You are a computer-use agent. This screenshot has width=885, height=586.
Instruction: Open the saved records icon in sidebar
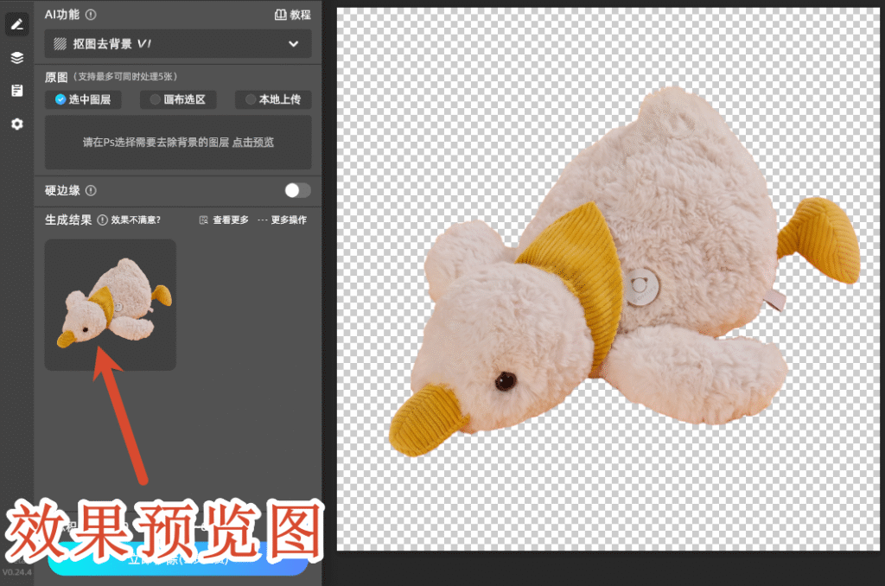(17, 91)
